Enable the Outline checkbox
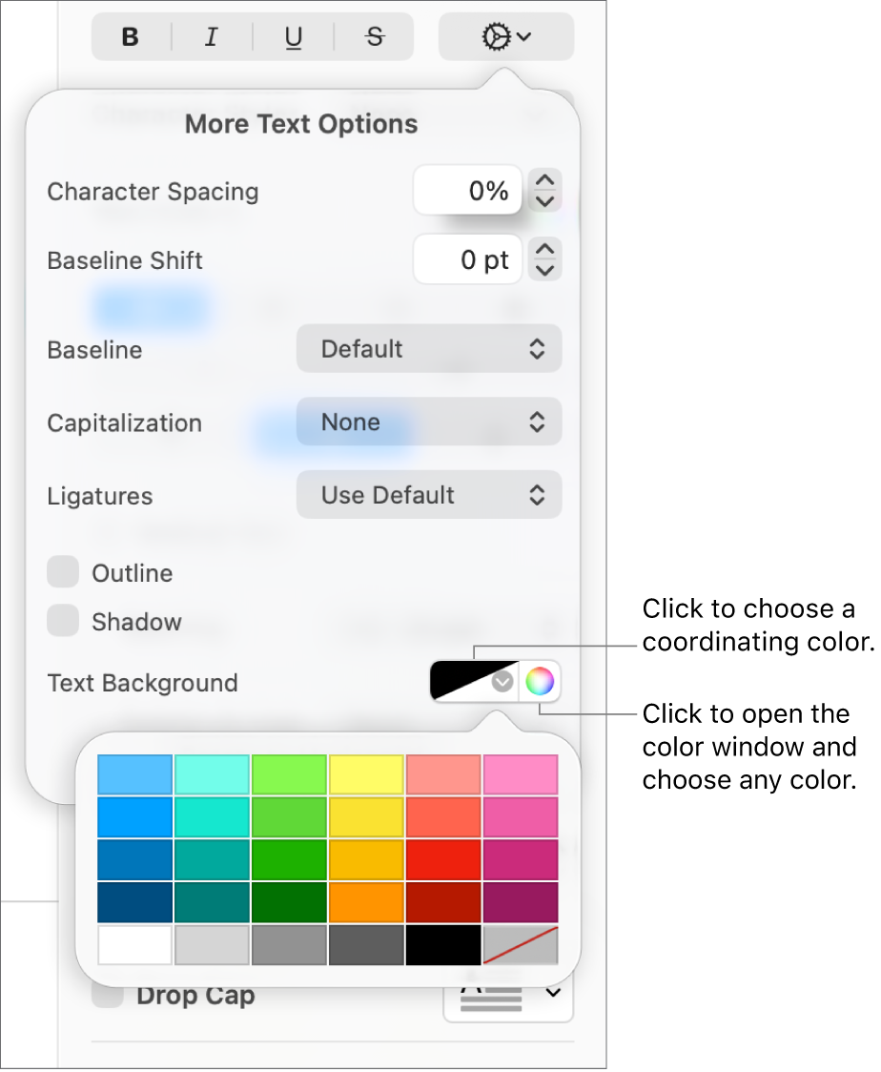This screenshot has width=881, height=1072. pyautogui.click(x=63, y=571)
